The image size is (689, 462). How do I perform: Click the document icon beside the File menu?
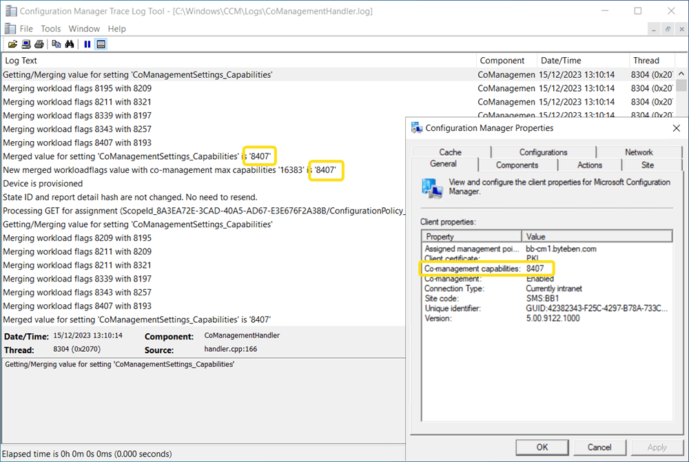point(10,28)
